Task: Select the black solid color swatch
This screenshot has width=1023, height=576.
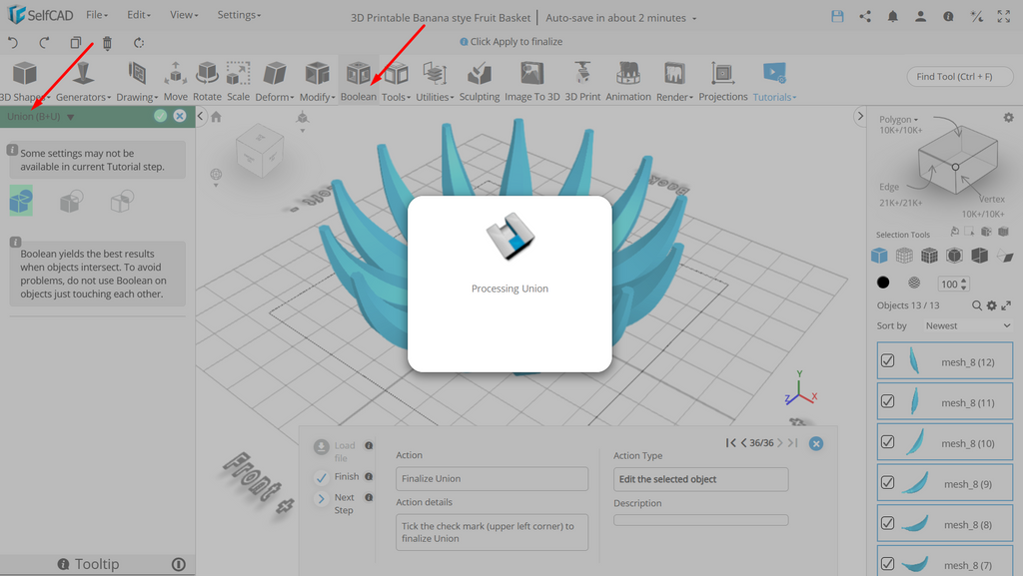Action: click(x=883, y=283)
